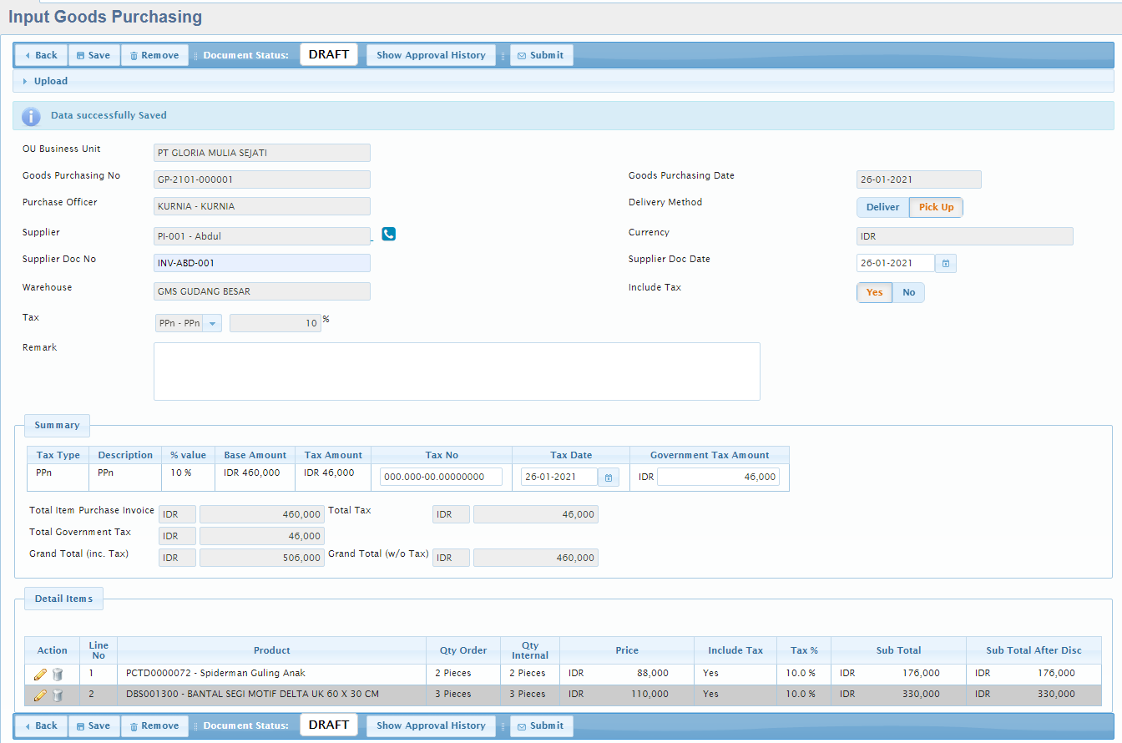This screenshot has height=743, width=1122.
Task: Click the bottom toolbar Submit button
Action: pyautogui.click(x=541, y=725)
